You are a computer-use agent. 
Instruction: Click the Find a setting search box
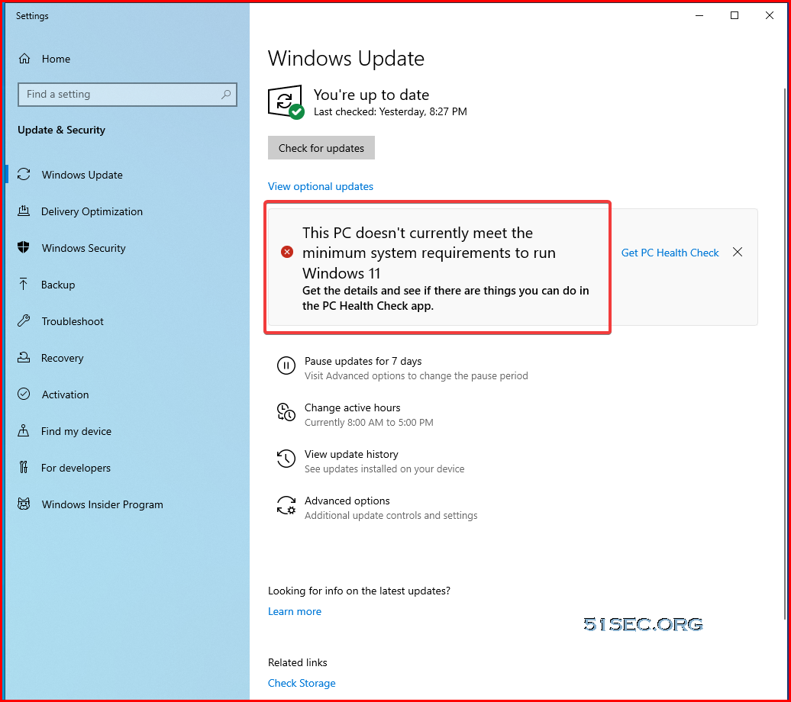[127, 95]
